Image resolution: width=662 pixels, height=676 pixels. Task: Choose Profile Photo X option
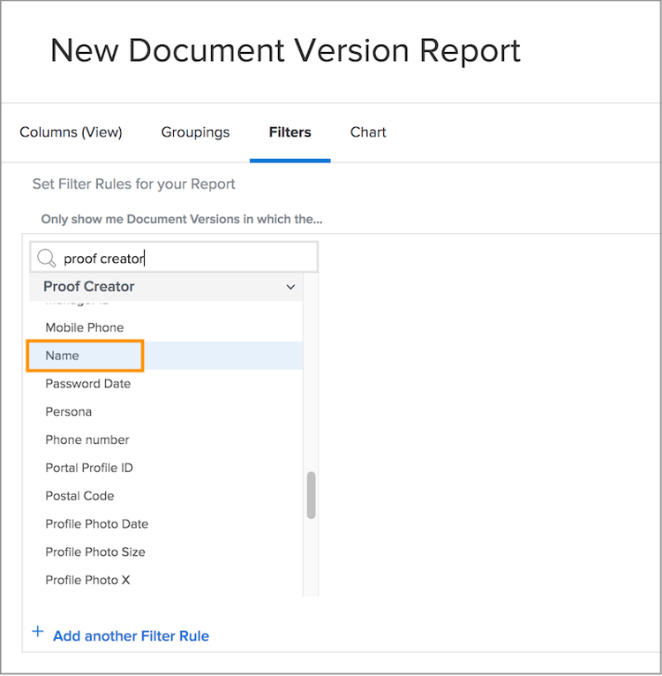[166, 580]
